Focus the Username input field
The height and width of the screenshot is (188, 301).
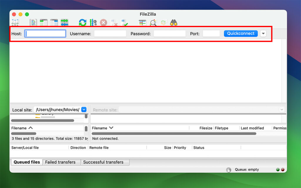point(110,34)
